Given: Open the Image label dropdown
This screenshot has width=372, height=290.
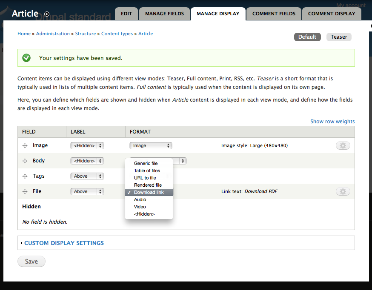Looking at the screenshot, I should pyautogui.click(x=87, y=145).
